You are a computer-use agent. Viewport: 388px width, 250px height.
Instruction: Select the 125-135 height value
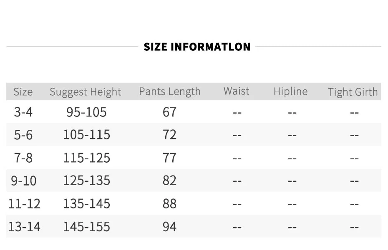(x=87, y=180)
